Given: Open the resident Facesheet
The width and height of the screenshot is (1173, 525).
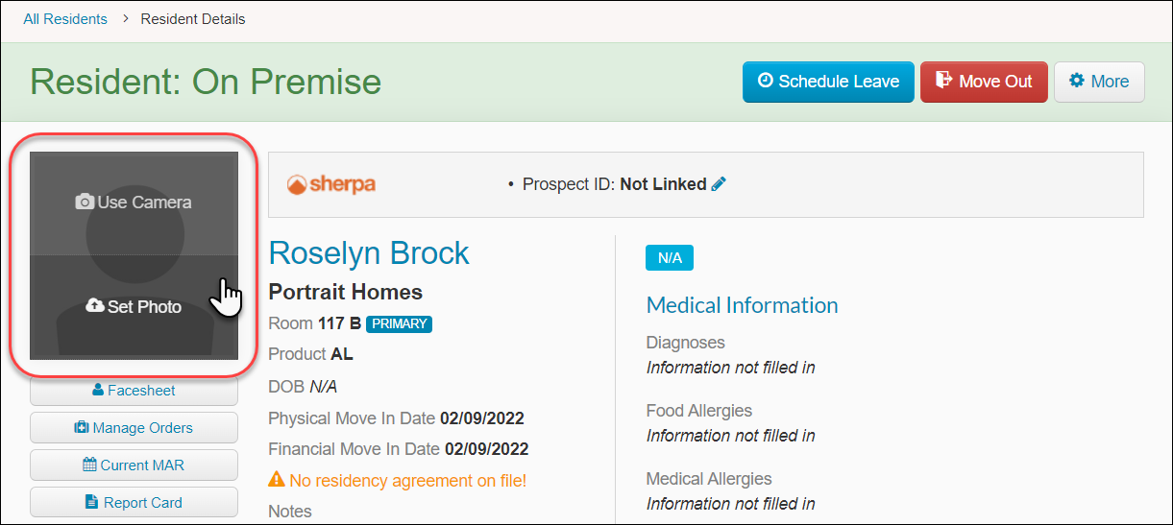Looking at the screenshot, I should (x=134, y=391).
